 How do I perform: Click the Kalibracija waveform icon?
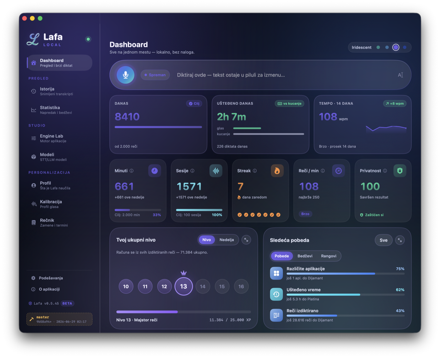pyautogui.click(x=34, y=204)
